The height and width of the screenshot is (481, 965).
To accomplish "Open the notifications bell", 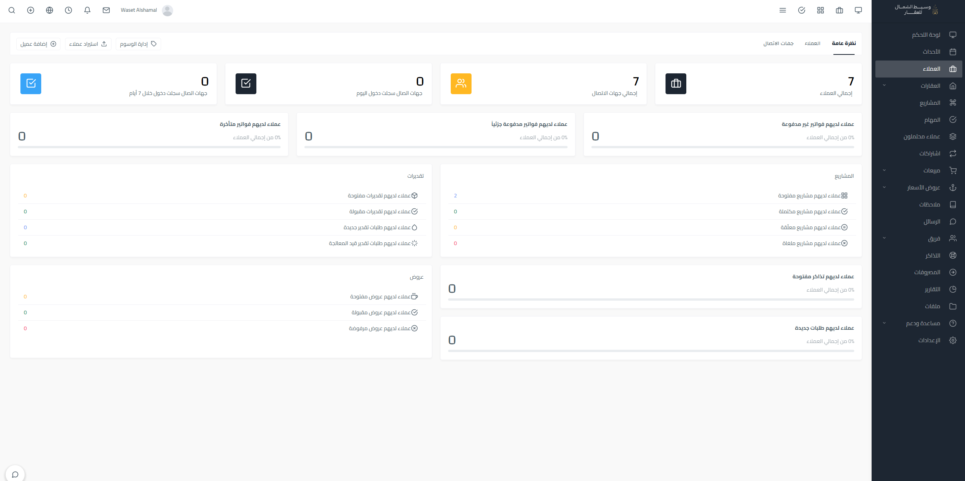I will coord(87,10).
